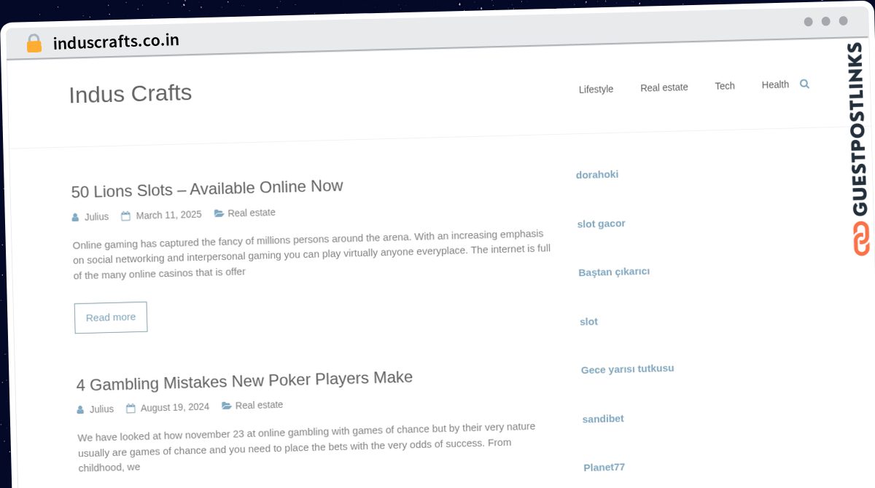The image size is (875, 488).
Task: Click the calendar icon beside August 19, 2024
Action: pyautogui.click(x=131, y=406)
